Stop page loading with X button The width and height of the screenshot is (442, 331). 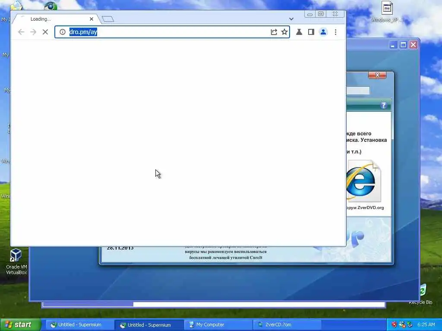coord(45,32)
